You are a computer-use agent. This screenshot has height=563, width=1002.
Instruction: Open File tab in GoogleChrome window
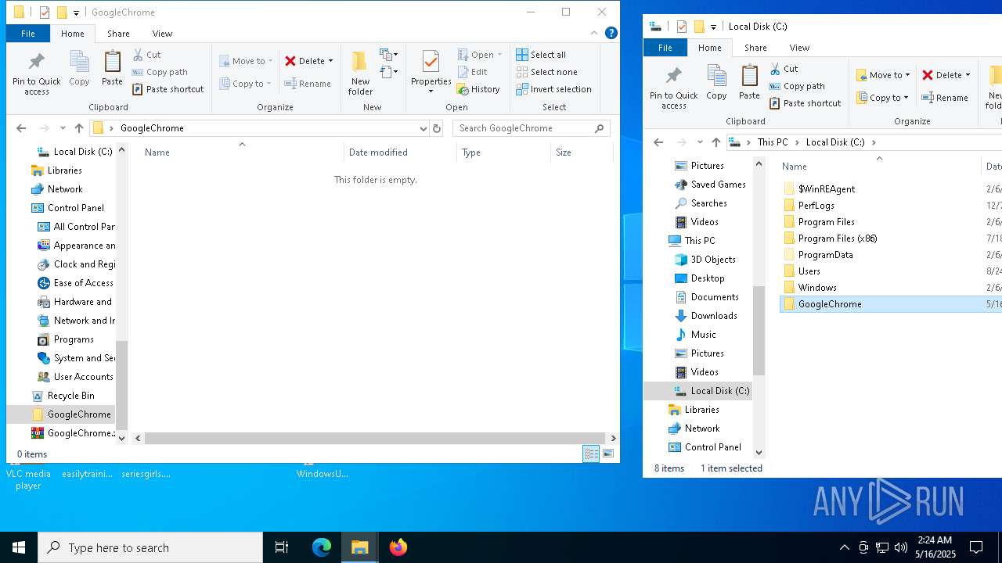(x=27, y=34)
